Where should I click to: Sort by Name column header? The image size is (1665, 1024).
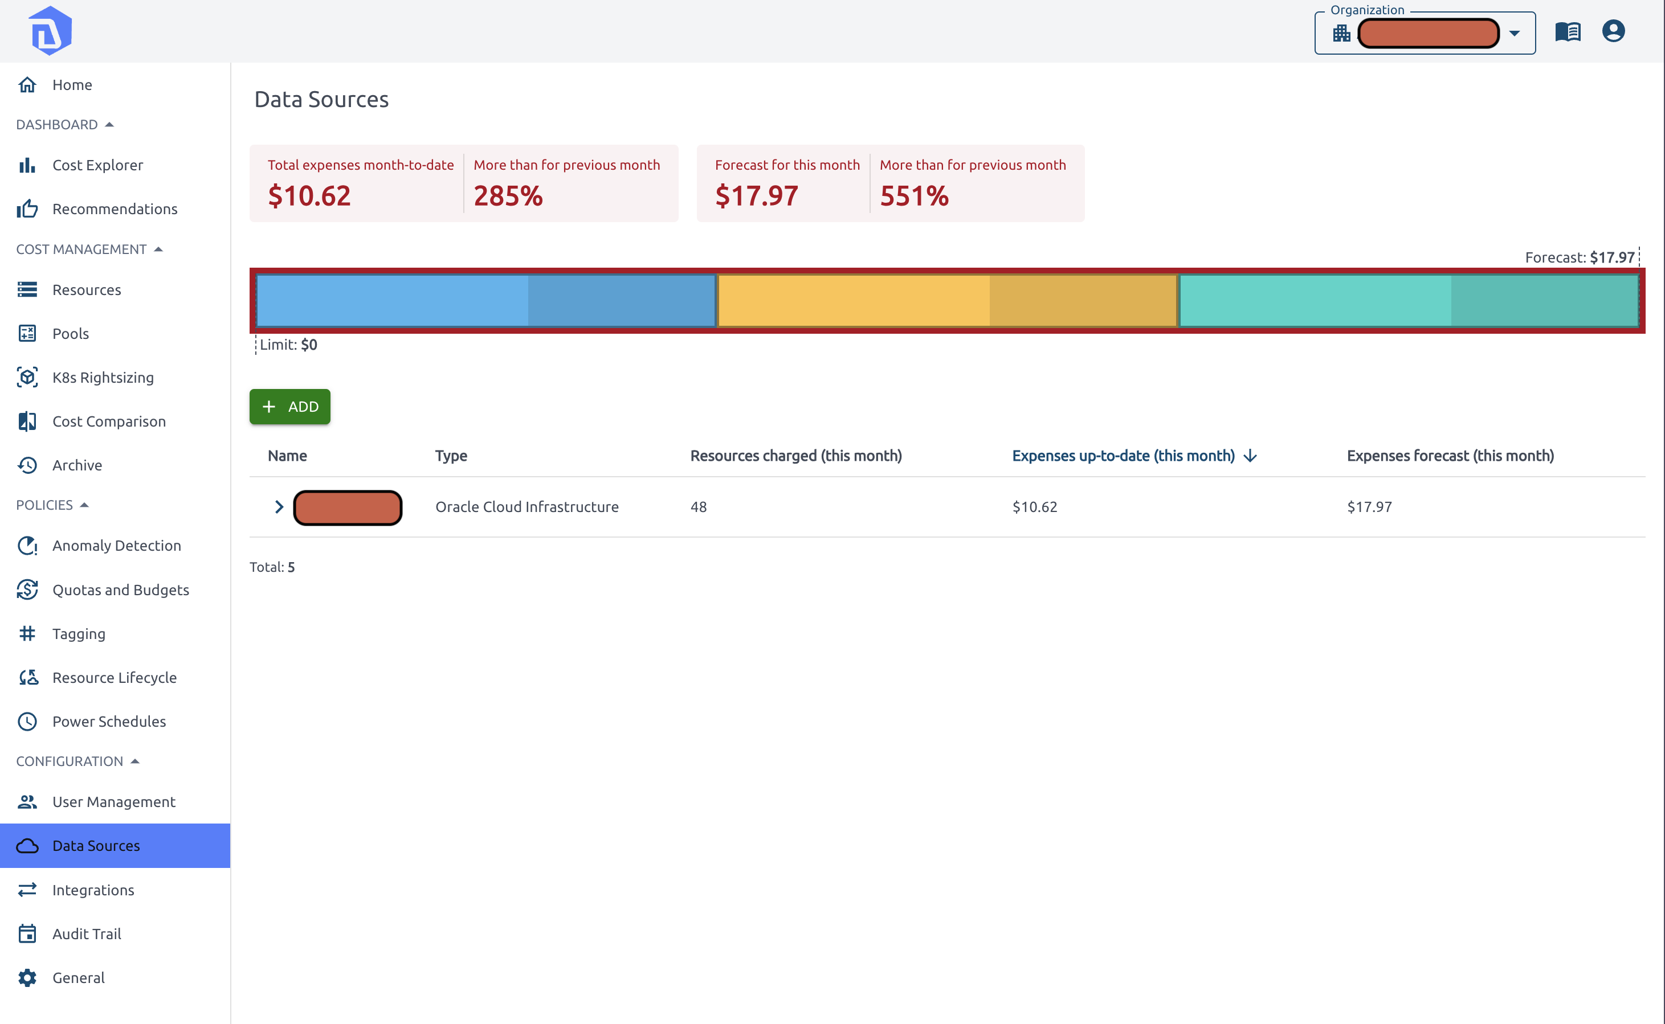point(287,456)
